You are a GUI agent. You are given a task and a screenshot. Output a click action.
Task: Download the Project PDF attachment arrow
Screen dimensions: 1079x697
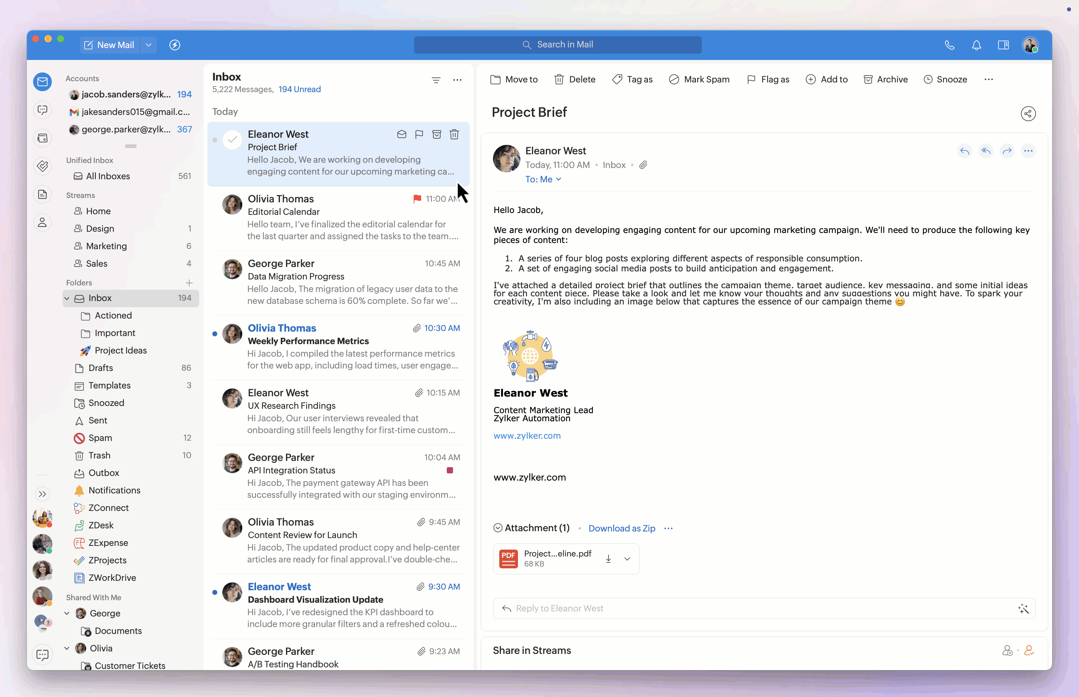pyautogui.click(x=608, y=559)
